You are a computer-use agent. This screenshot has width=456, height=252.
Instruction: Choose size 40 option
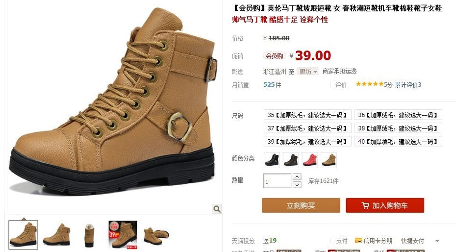[x=398, y=142]
